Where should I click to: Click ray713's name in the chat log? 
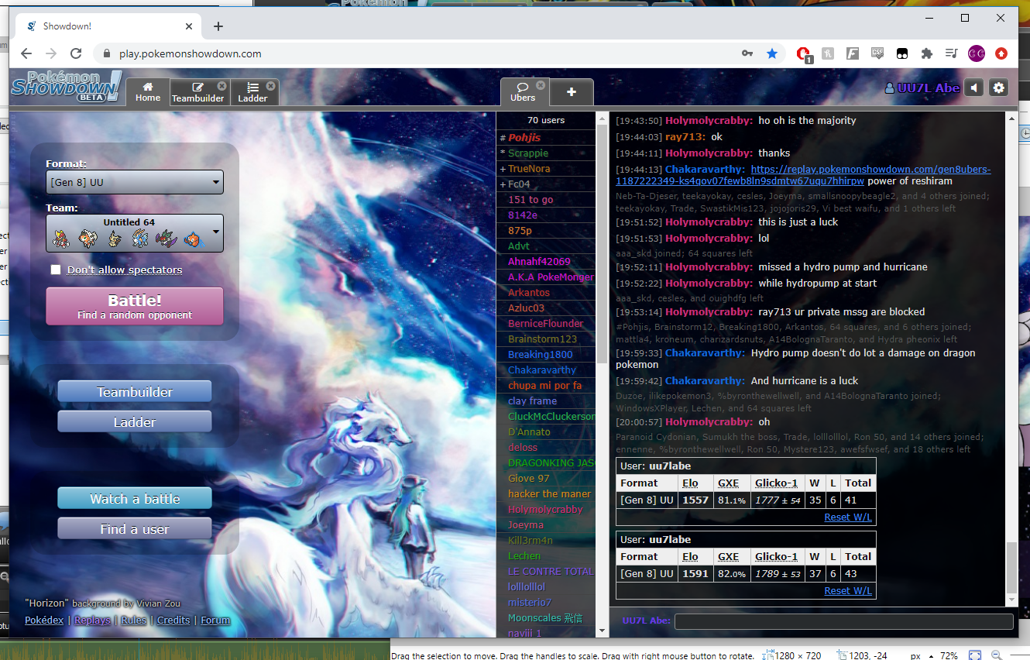685,137
